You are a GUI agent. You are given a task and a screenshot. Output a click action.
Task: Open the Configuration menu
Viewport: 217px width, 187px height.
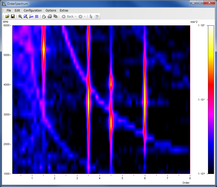pos(33,10)
